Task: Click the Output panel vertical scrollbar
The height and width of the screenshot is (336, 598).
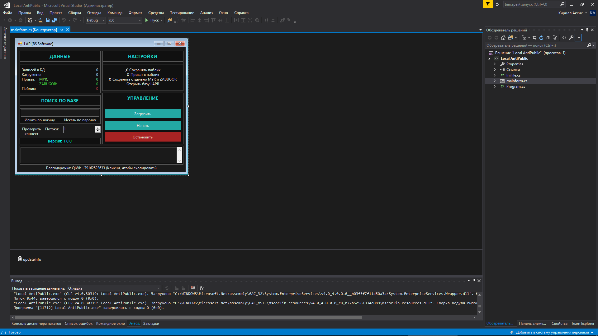Action: [480, 303]
